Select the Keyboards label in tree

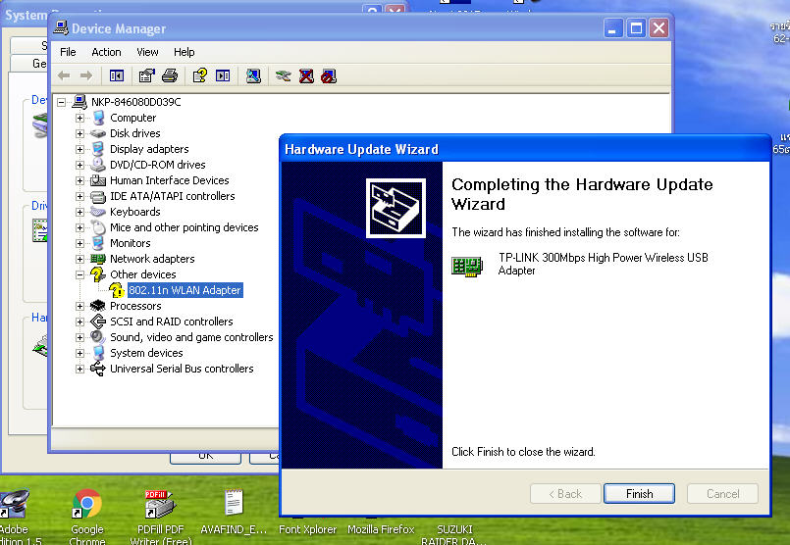135,212
